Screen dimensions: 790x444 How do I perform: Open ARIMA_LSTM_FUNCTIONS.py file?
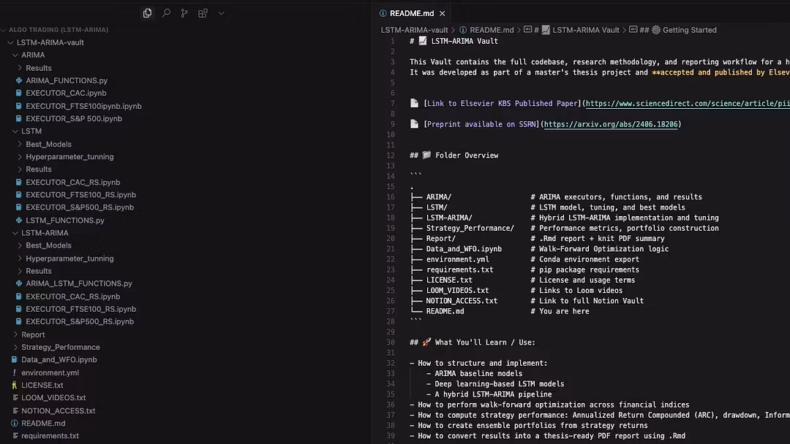click(x=78, y=283)
